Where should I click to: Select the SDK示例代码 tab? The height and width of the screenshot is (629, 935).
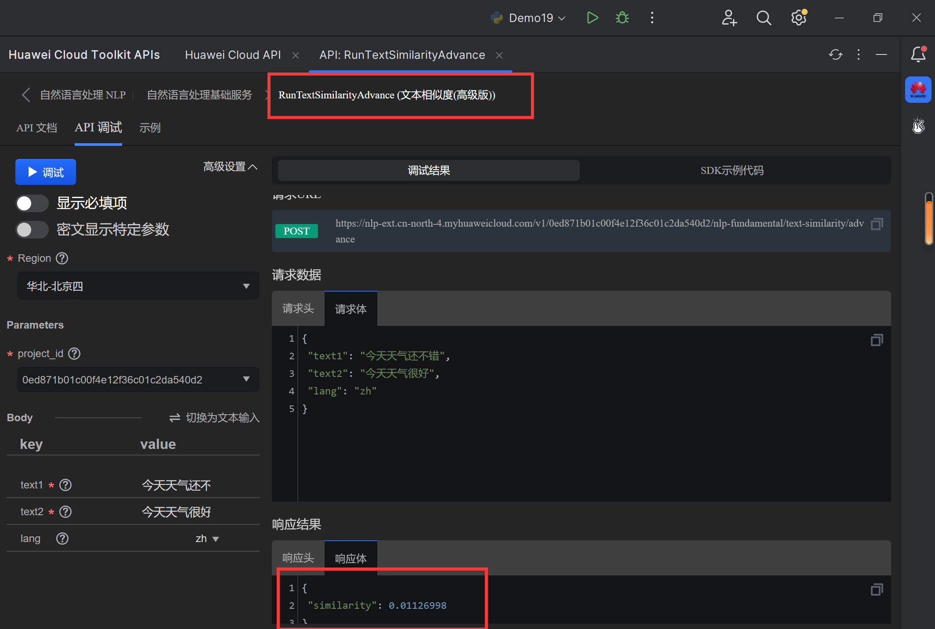pos(732,170)
